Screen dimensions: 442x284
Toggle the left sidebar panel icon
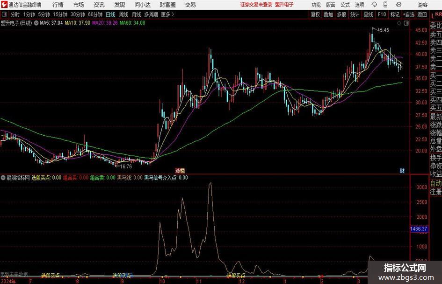(4, 14)
